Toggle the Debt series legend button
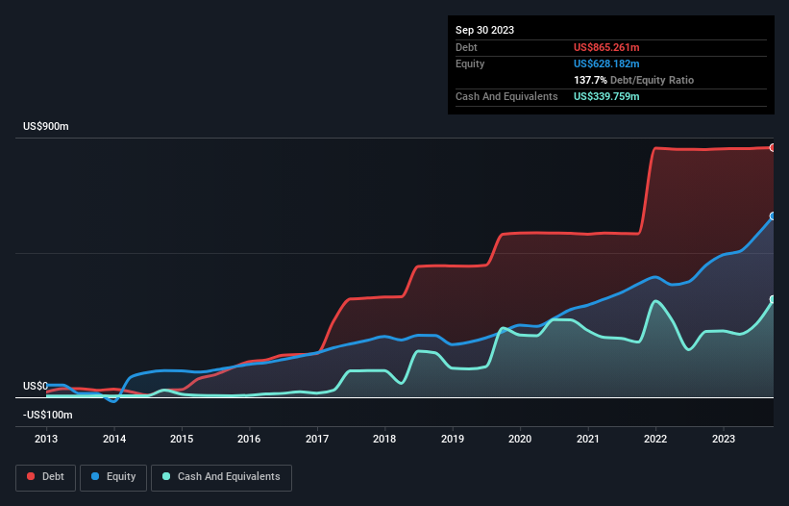 pyautogui.click(x=45, y=477)
